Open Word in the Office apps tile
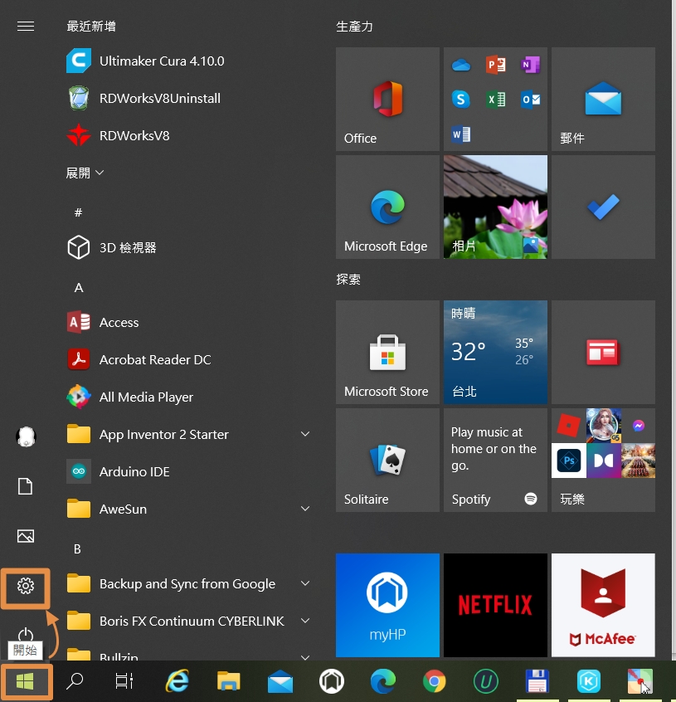676x702 pixels. tap(461, 134)
